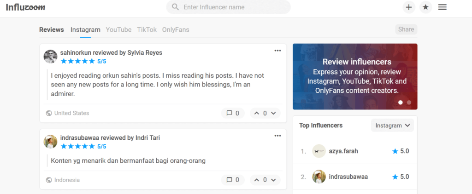Open favorites with the star icon
Viewport: 472px width, 194px height.
[x=425, y=7]
